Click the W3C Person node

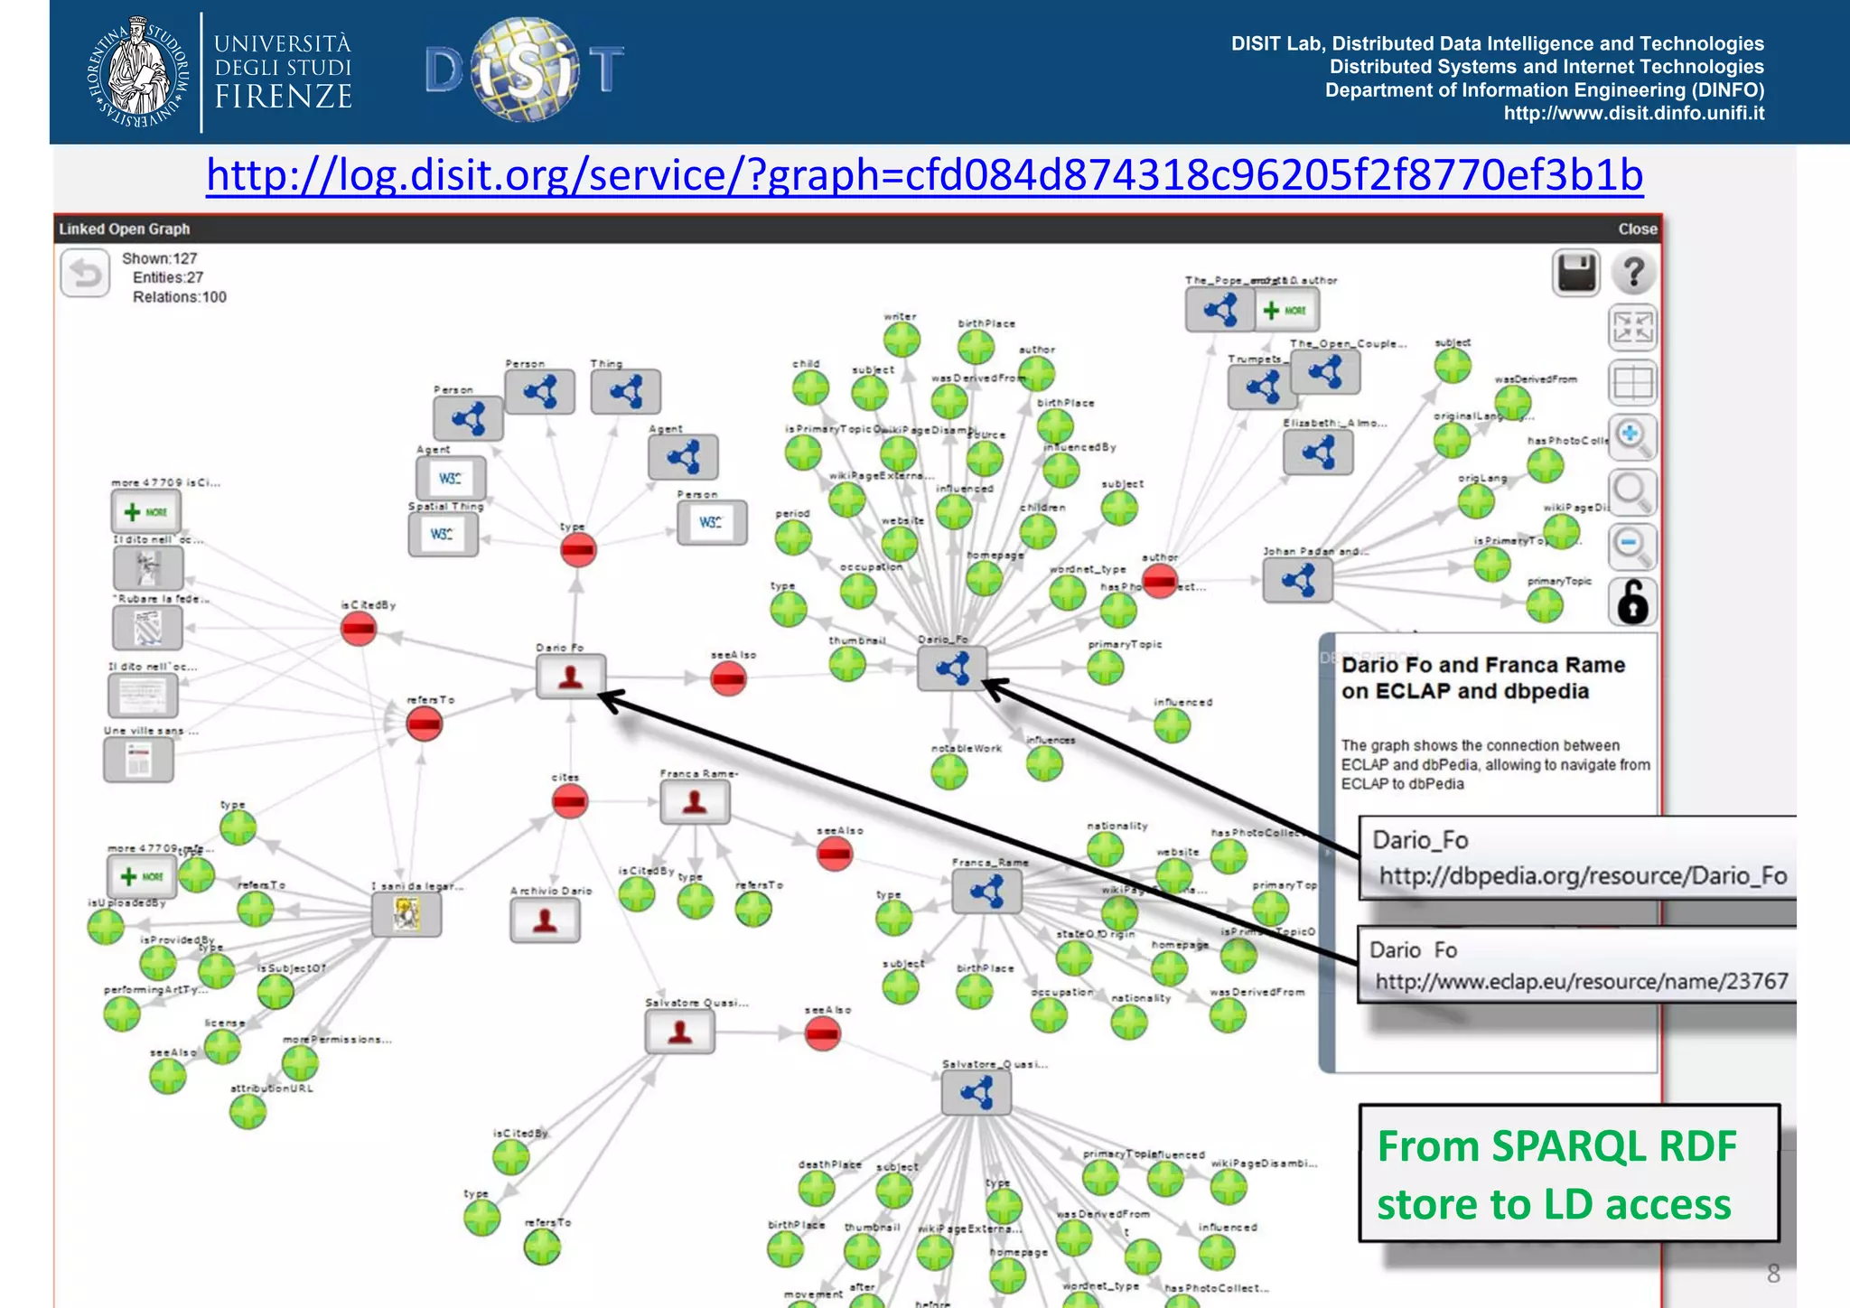712,522
